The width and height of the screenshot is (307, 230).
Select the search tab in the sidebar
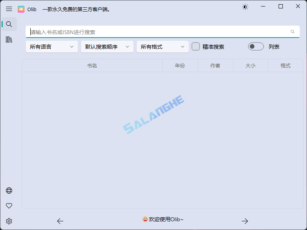point(9,24)
